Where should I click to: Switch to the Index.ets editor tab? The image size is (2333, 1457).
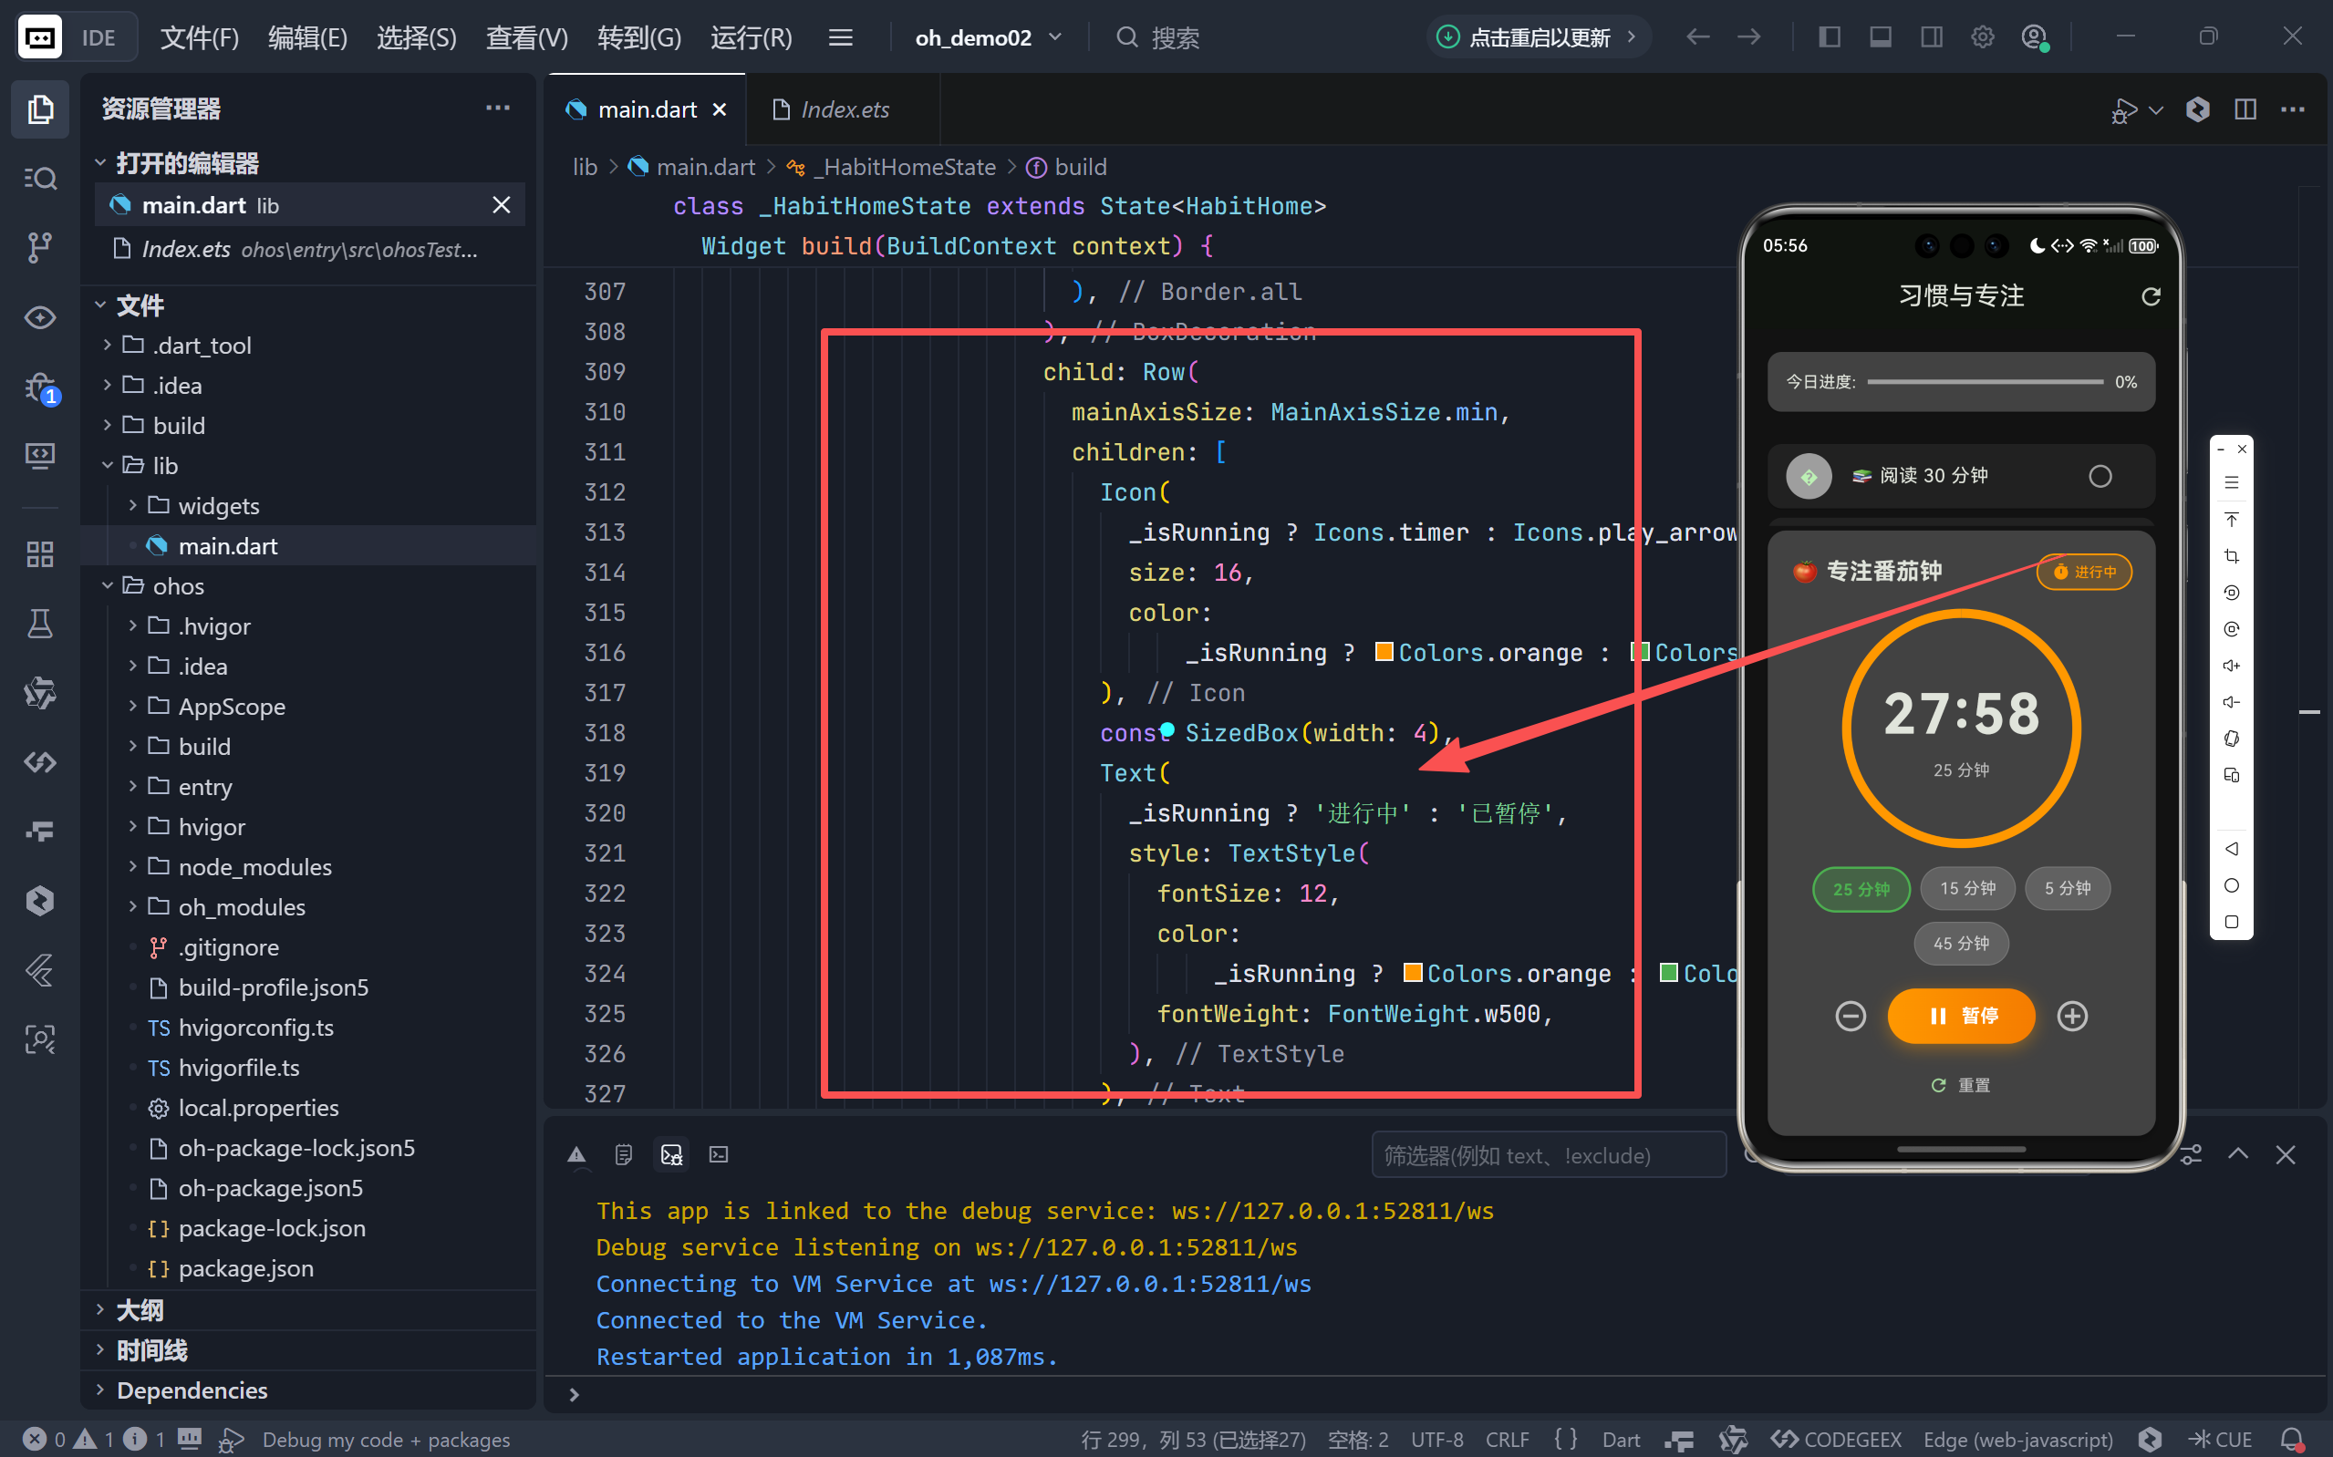(844, 109)
